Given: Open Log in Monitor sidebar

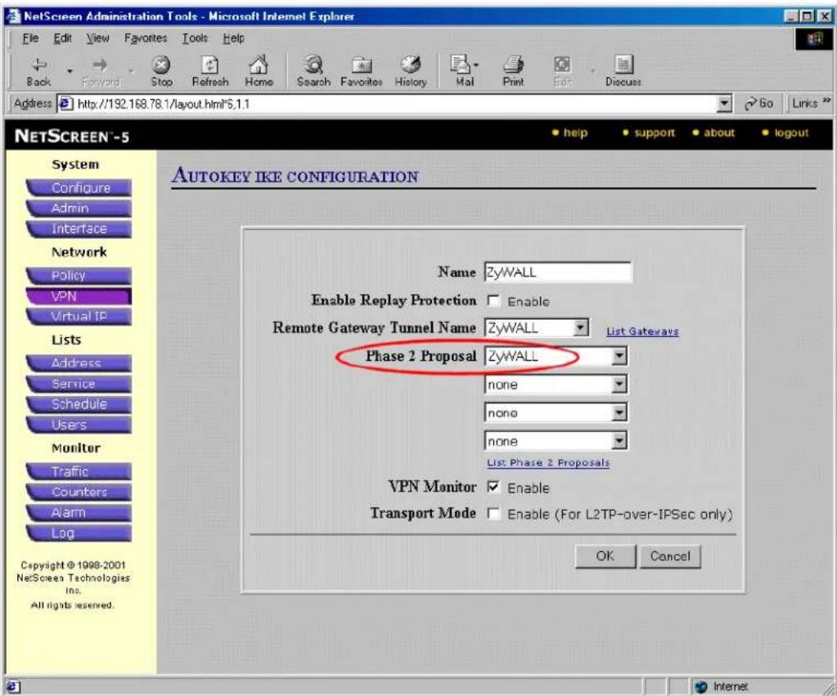Looking at the screenshot, I should [79, 533].
